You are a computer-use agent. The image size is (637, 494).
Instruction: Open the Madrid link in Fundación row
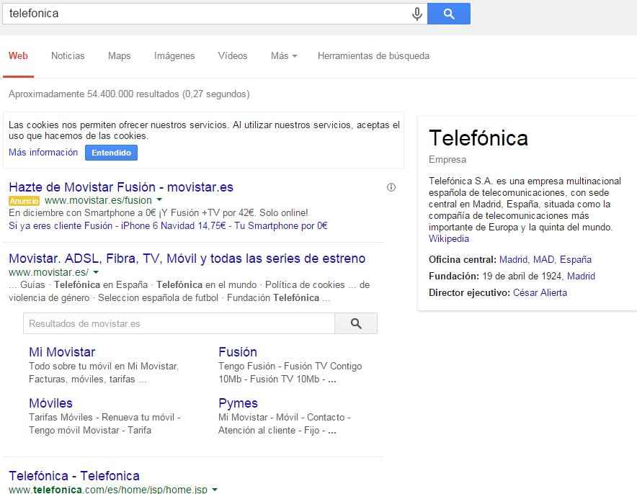[581, 276]
